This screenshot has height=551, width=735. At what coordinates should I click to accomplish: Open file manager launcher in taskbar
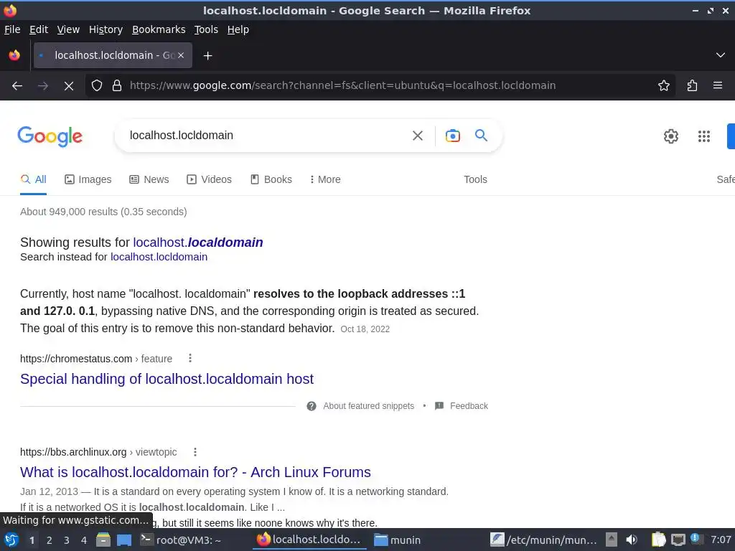click(x=103, y=540)
